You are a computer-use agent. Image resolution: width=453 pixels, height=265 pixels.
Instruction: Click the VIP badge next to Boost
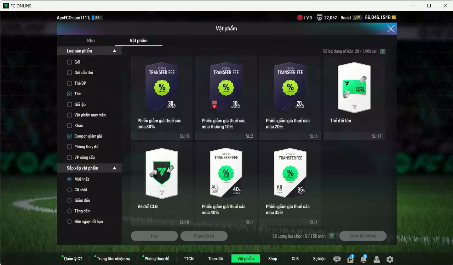357,17
